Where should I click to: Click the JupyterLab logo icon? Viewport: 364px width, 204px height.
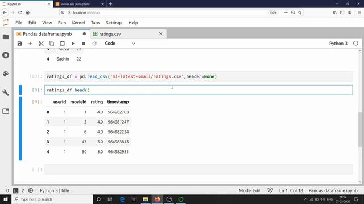point(6,23)
